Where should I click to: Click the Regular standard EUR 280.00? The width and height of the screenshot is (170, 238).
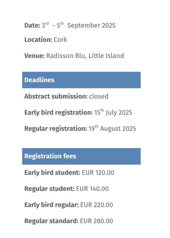click(x=69, y=221)
